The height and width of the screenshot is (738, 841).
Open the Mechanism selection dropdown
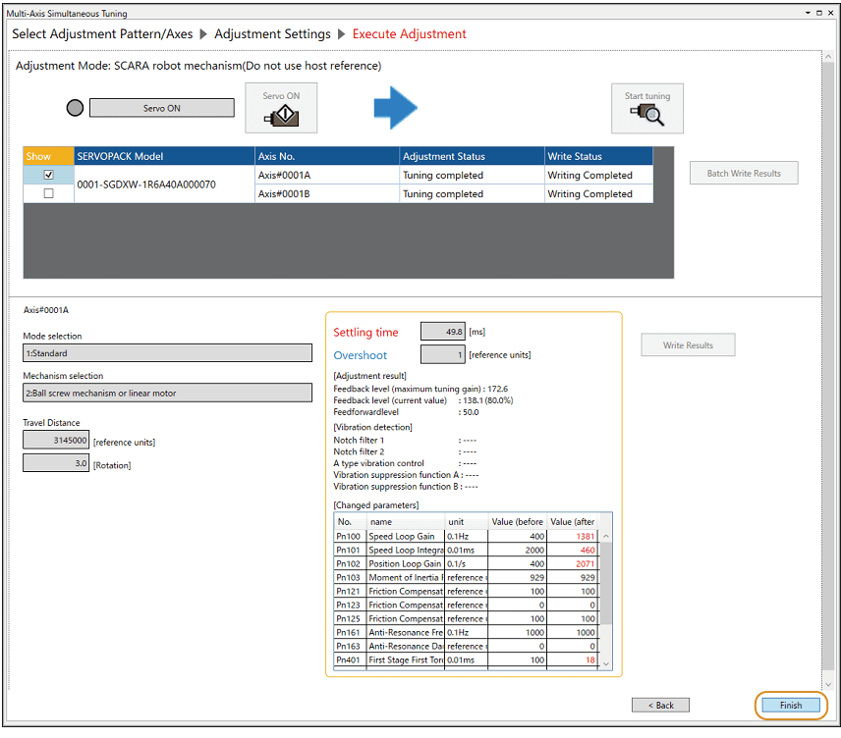(167, 394)
